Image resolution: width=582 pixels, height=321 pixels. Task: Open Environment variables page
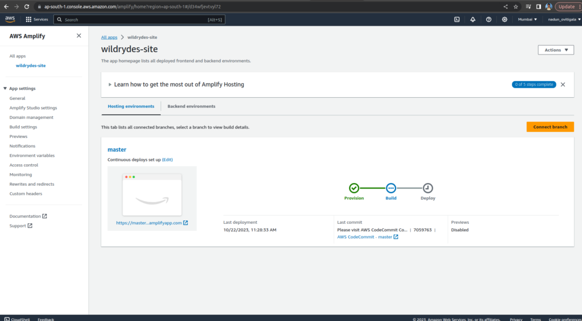pyautogui.click(x=32, y=156)
